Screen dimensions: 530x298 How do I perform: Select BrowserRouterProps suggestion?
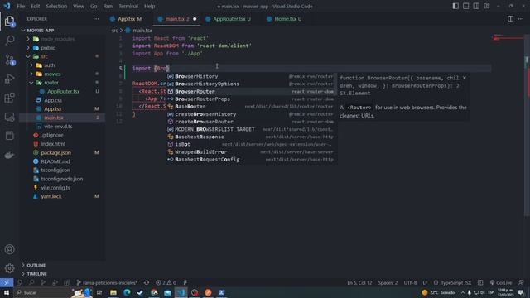point(250,99)
